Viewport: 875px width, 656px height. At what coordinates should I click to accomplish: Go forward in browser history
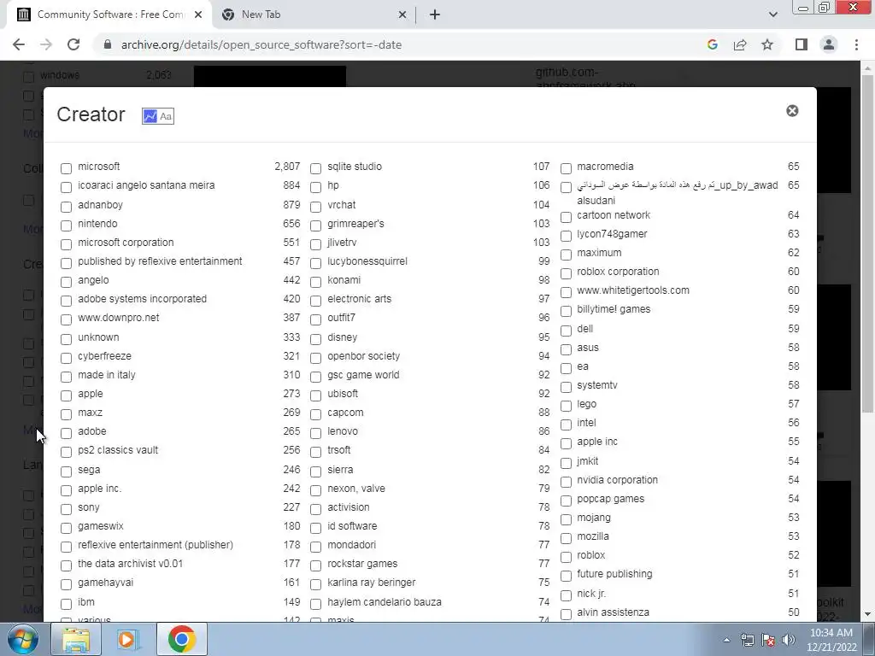46,44
